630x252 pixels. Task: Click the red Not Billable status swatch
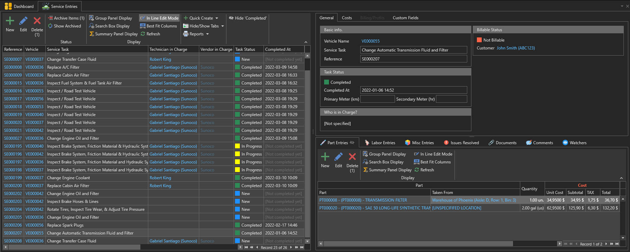(x=479, y=40)
